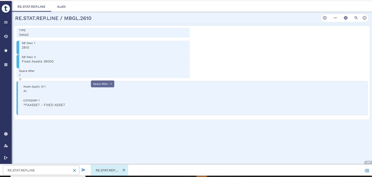Click the Asset Applic Id 1 value 'Ar'
This screenshot has width=372, height=177.
(x=25, y=91)
